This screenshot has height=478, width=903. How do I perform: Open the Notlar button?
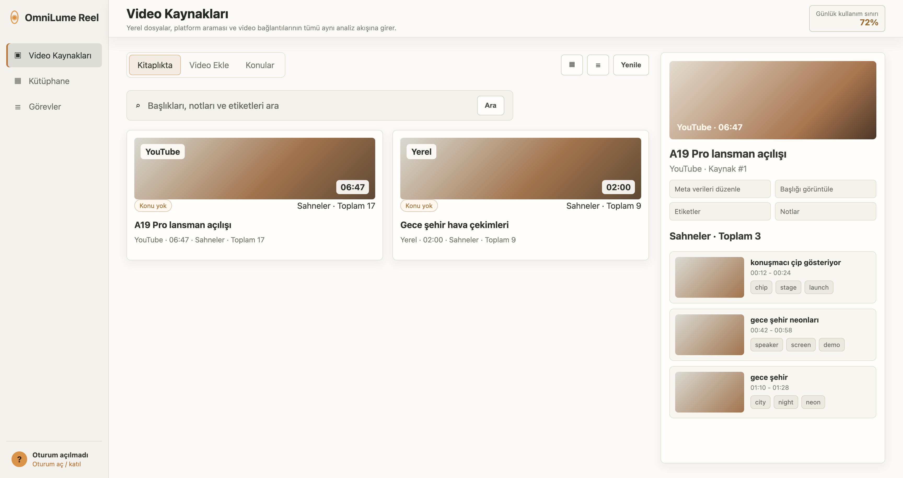tap(825, 211)
